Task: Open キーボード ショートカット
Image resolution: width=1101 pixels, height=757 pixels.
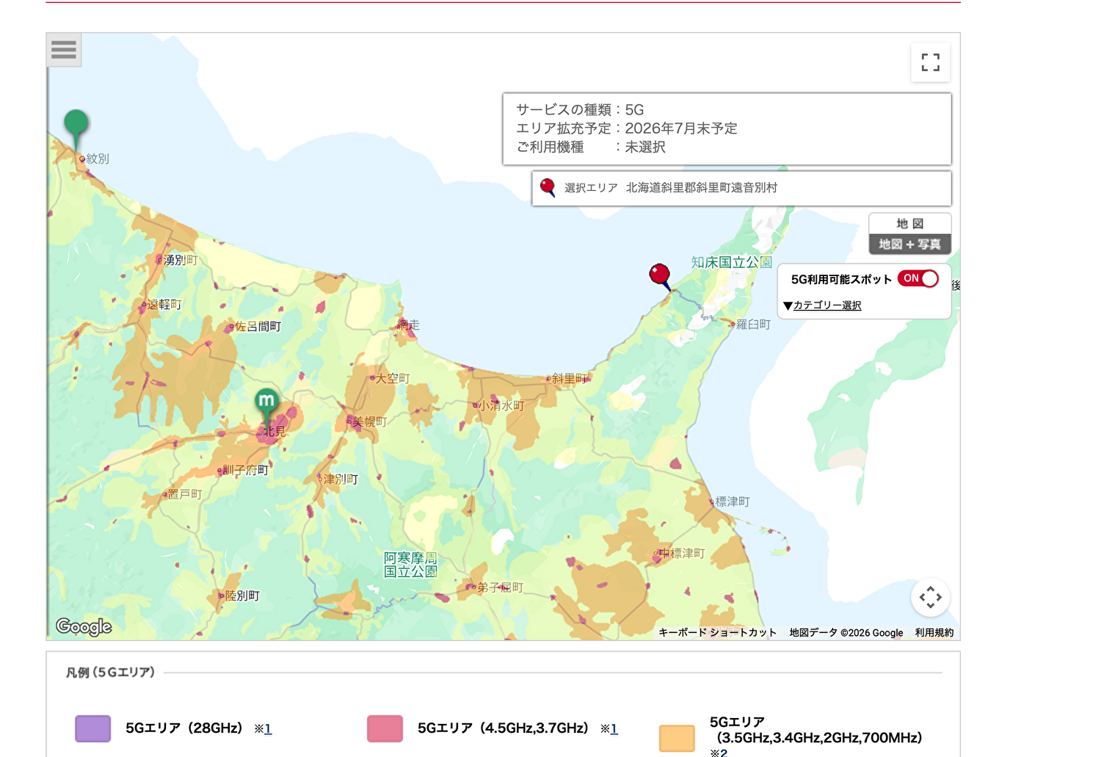Action: [x=717, y=632]
